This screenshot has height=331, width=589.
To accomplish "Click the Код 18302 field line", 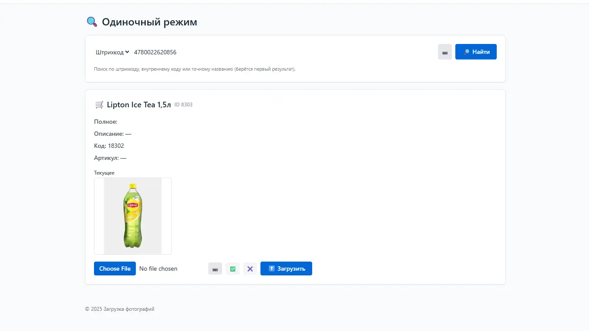I will (x=109, y=146).
